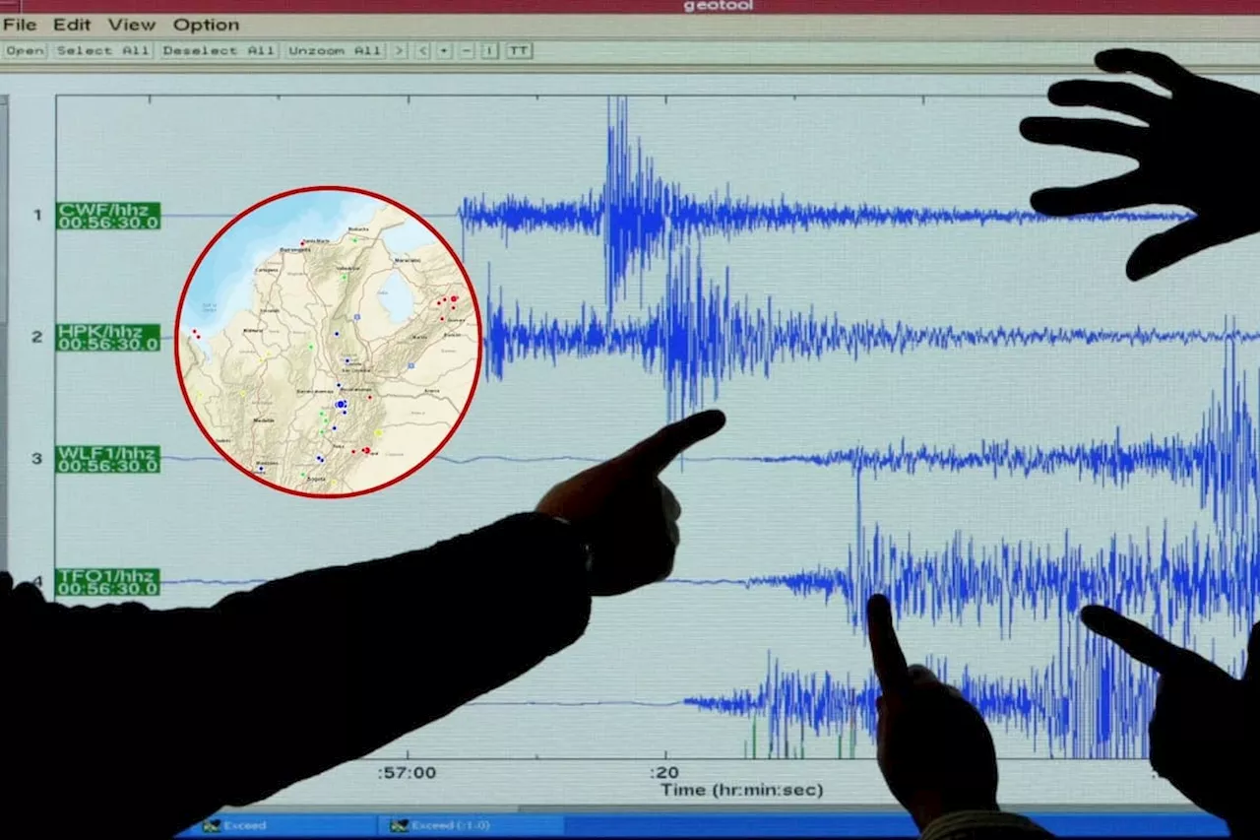Click the geotool window title
The height and width of the screenshot is (840, 1260).
[x=717, y=6]
